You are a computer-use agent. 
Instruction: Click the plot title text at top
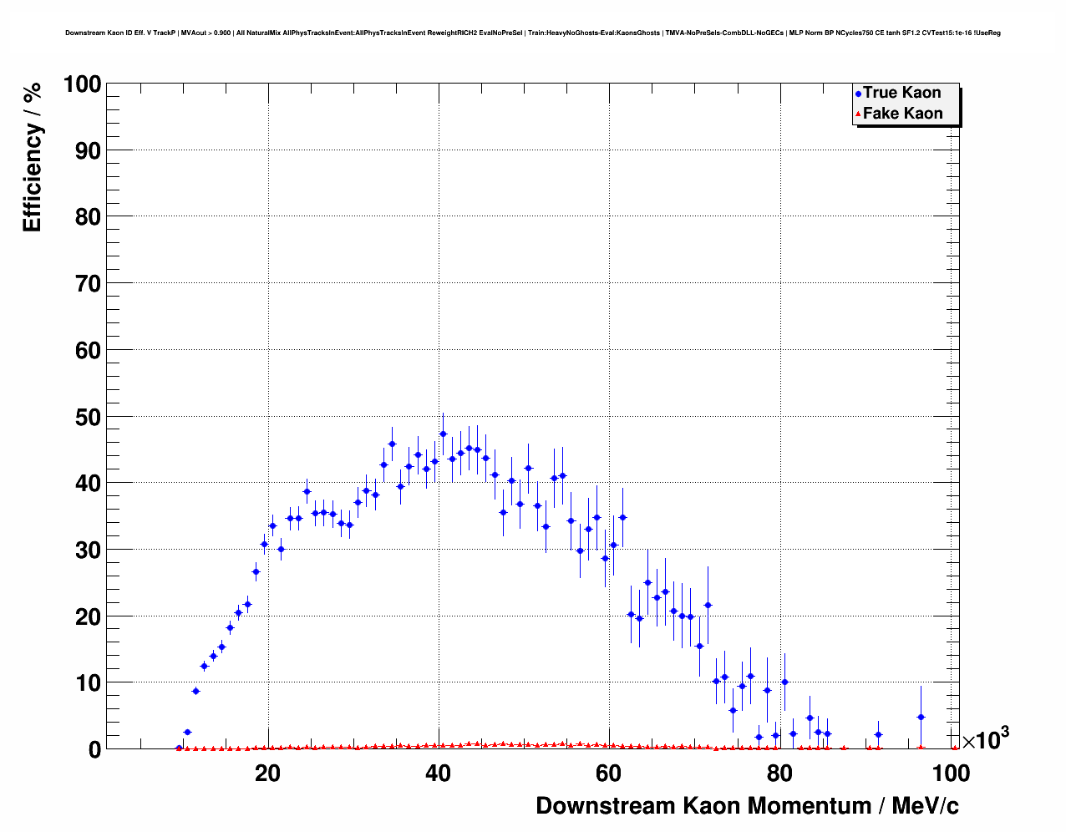coord(533,33)
